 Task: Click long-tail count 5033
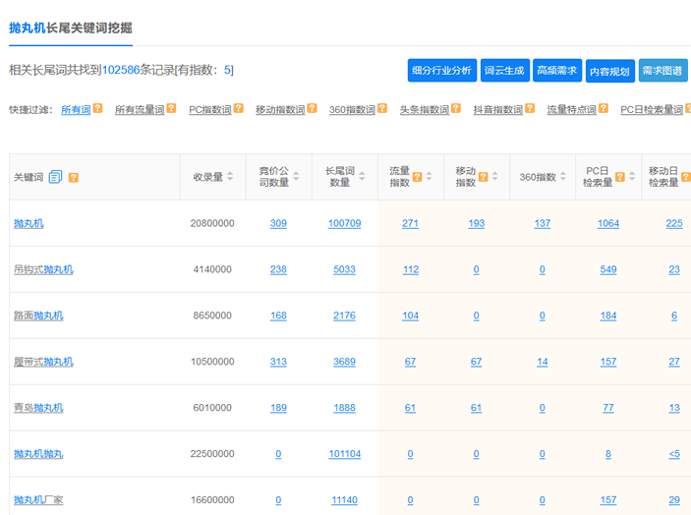coord(345,269)
